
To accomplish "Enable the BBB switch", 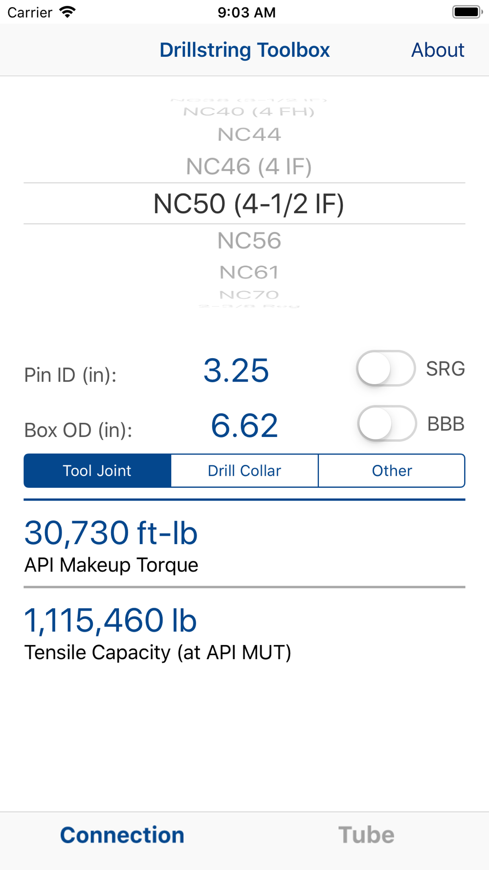I will (386, 424).
